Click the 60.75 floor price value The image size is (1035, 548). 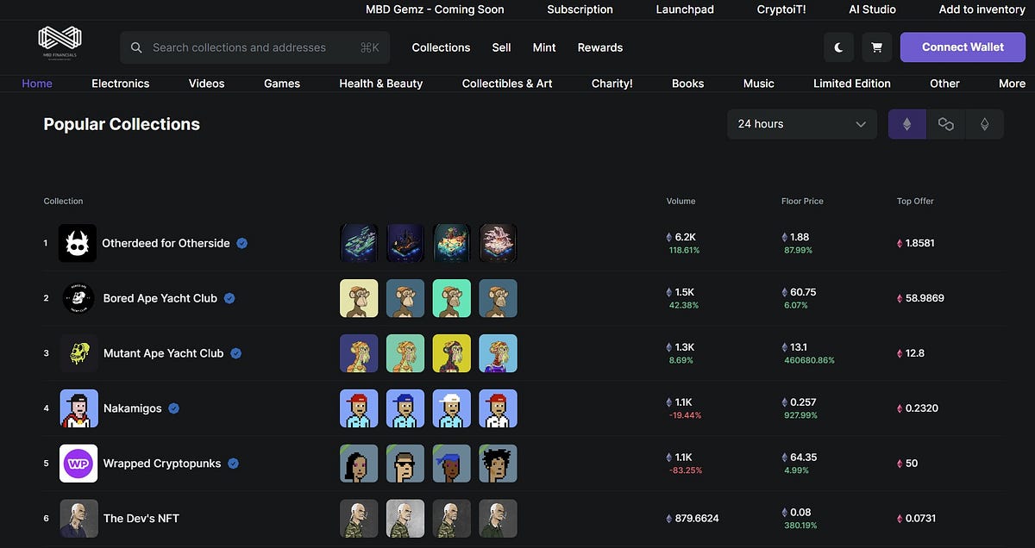tap(803, 292)
